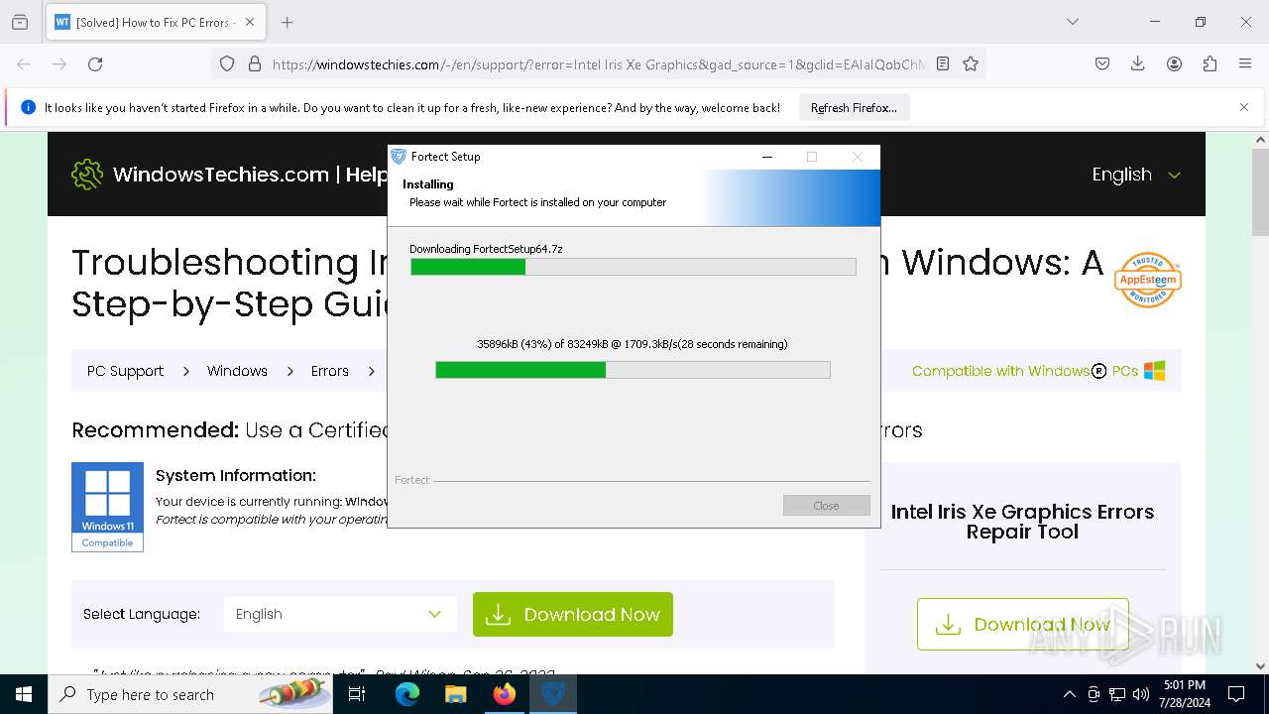Screen dimensions: 1269x714
Task: Click the page vertical scrollbar
Action: point(1260,193)
